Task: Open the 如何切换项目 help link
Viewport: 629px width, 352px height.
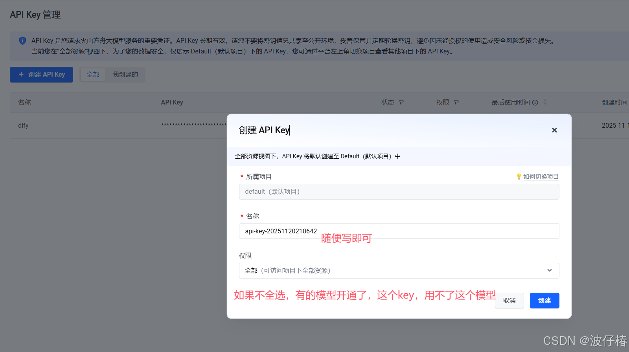Action: 541,177
